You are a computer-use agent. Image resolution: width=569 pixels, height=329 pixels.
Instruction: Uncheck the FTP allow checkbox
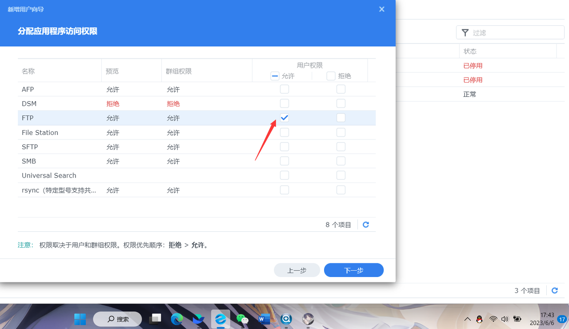284,118
